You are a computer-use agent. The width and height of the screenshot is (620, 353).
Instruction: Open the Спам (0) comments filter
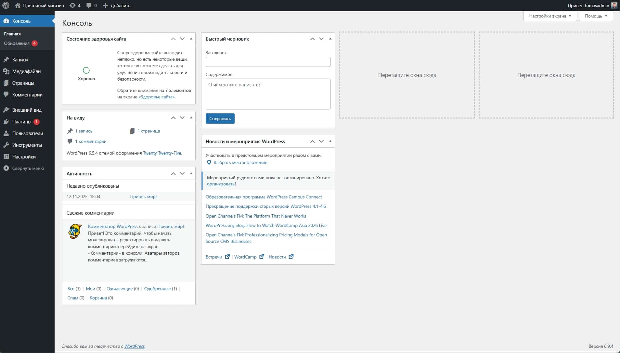pyautogui.click(x=76, y=298)
